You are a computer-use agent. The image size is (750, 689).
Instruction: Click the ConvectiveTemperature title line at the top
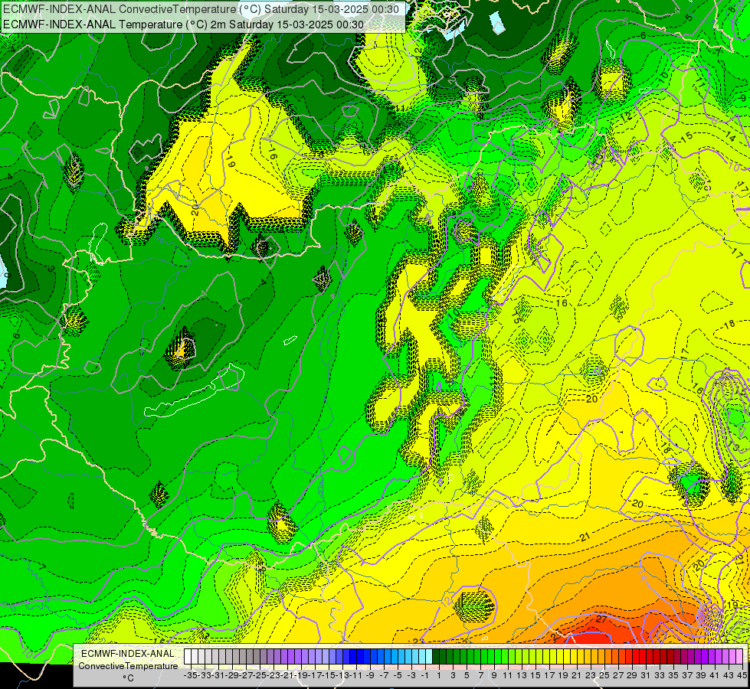click(201, 9)
